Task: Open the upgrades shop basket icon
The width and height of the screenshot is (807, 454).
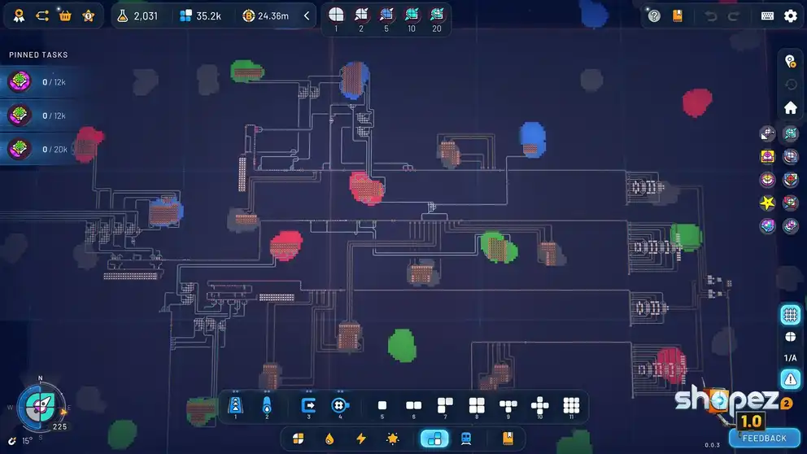Action: point(65,15)
